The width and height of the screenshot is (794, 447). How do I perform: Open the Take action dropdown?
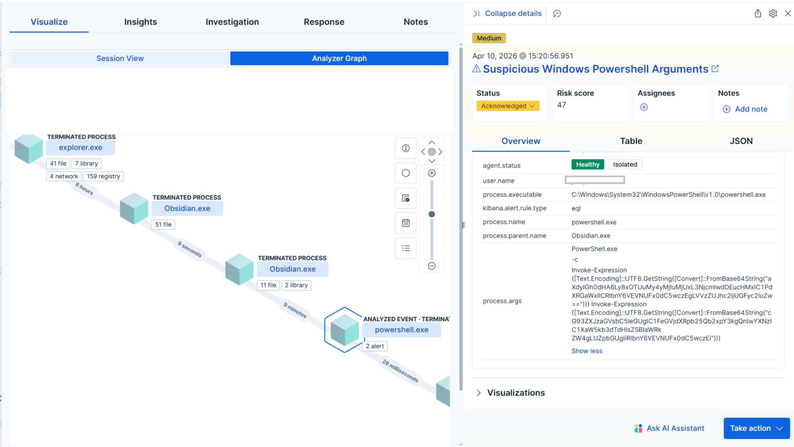756,428
